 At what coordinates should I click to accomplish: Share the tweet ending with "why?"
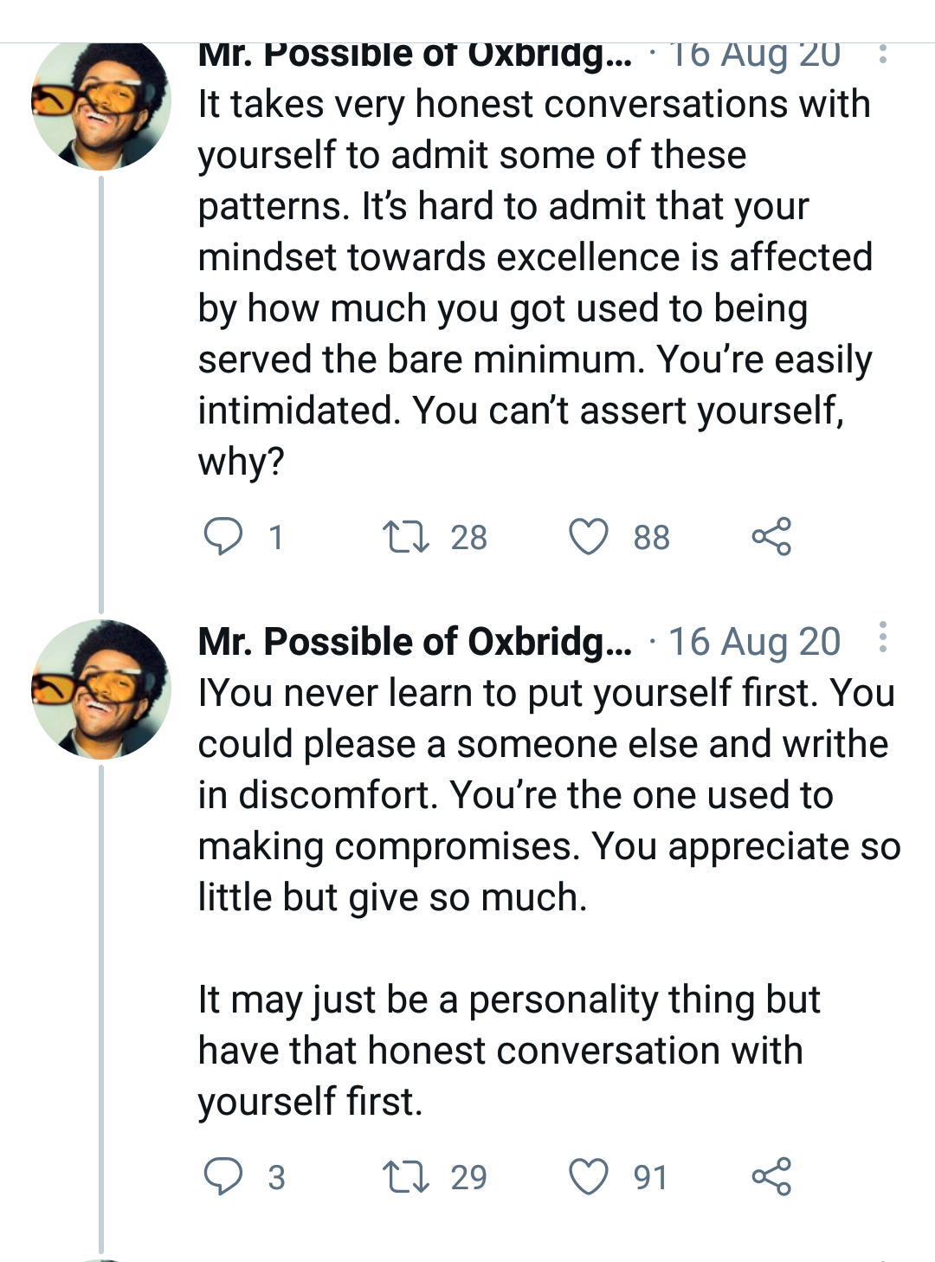coord(771,537)
